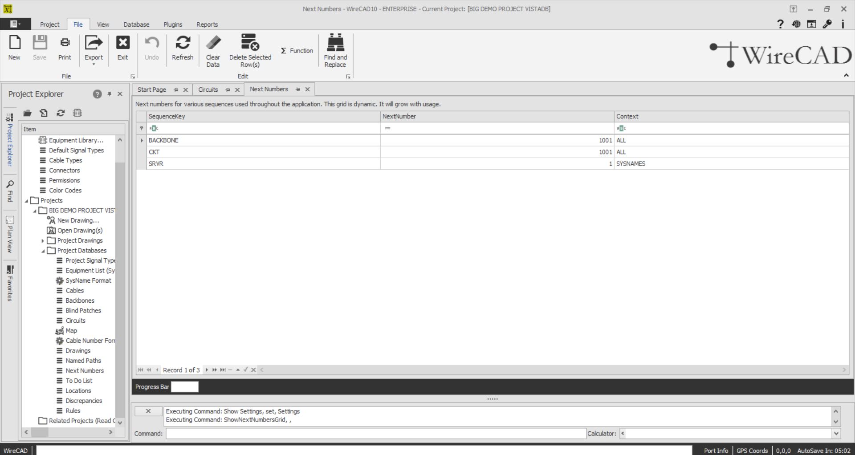855x455 pixels.
Task: Go to last record in navigator
Action: point(223,370)
